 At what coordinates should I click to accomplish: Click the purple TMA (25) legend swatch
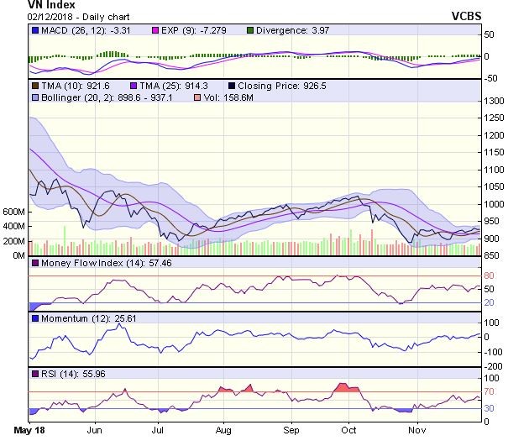[x=133, y=86]
